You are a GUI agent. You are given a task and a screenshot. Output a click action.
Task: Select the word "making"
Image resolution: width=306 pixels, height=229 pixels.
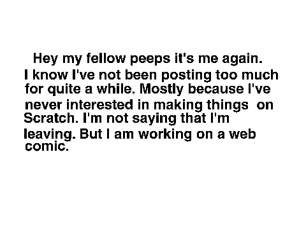(x=178, y=106)
